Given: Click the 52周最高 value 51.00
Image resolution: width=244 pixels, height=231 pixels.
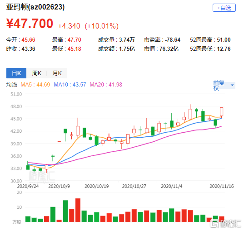Looking at the screenshot, I should (x=224, y=40).
